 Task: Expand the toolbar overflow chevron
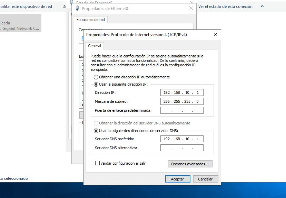click(x=262, y=7)
